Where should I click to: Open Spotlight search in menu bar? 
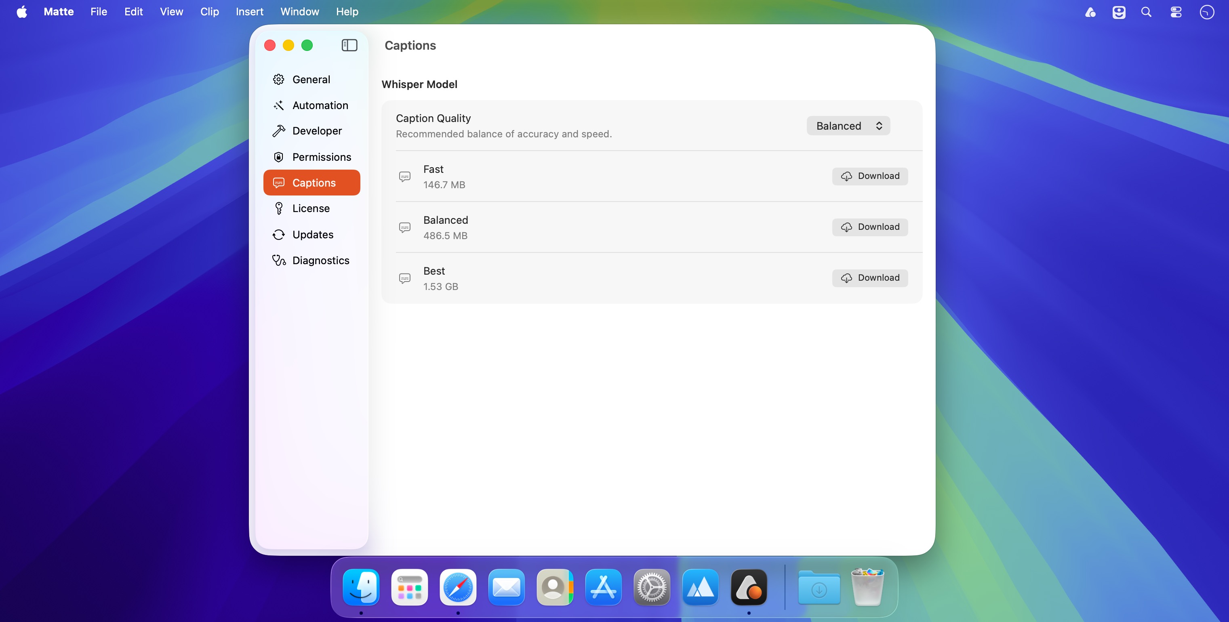click(x=1147, y=12)
